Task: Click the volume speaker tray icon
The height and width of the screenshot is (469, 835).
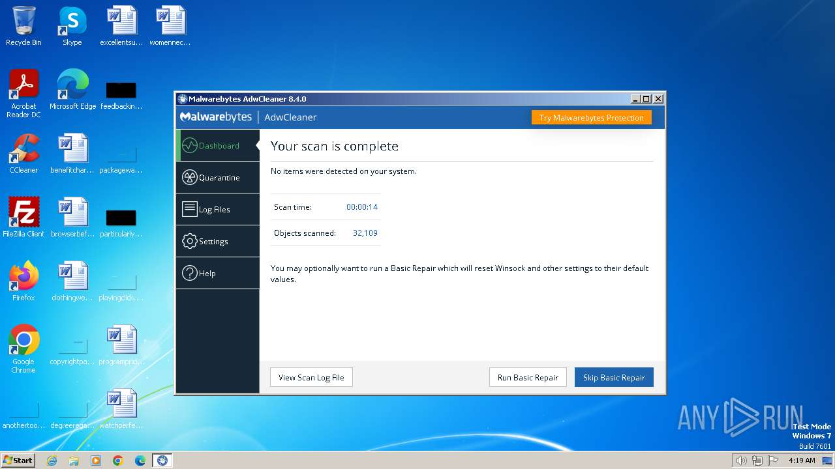Action: click(741, 461)
